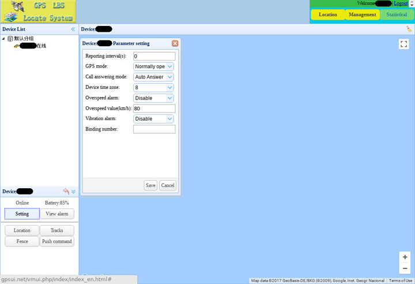The width and height of the screenshot is (415, 284).
Task: Click the Logout link
Action: tap(401, 3)
